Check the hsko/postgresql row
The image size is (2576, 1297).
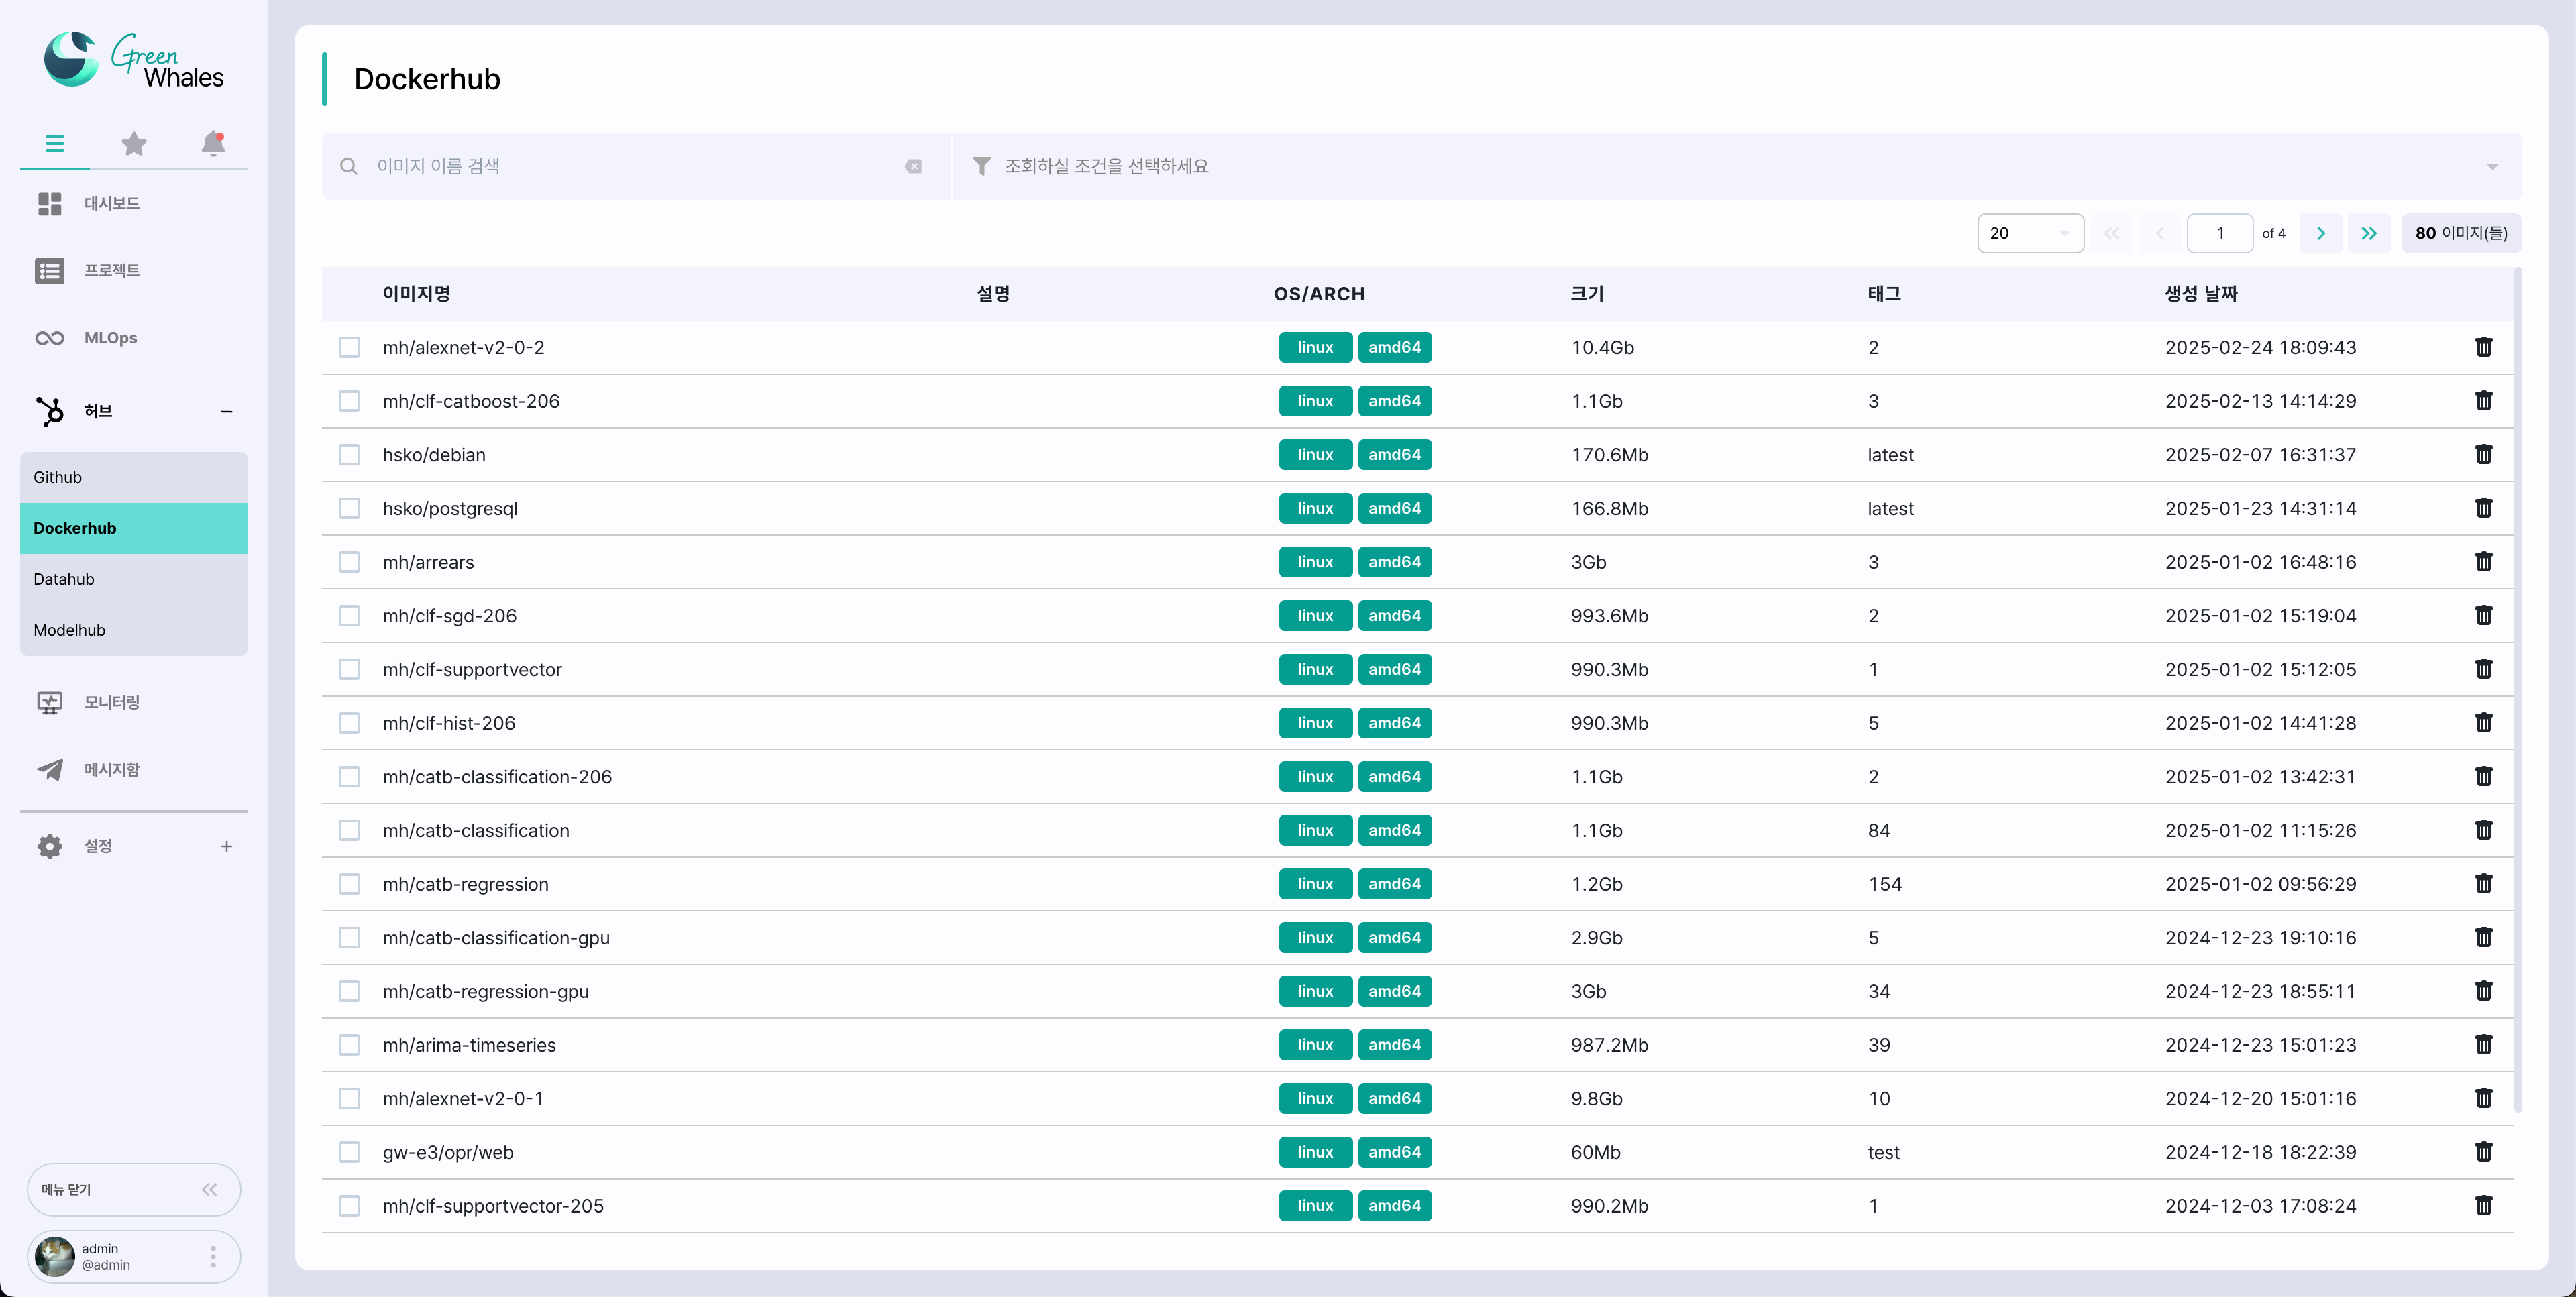(349, 509)
